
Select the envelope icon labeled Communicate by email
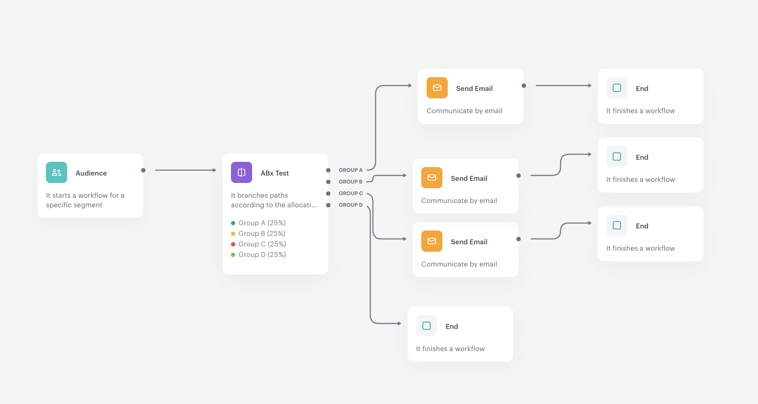437,88
